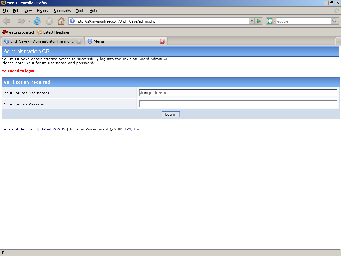This screenshot has width=341, height=256.
Task: Click the Back navigation arrow
Action: pyautogui.click(x=6, y=21)
